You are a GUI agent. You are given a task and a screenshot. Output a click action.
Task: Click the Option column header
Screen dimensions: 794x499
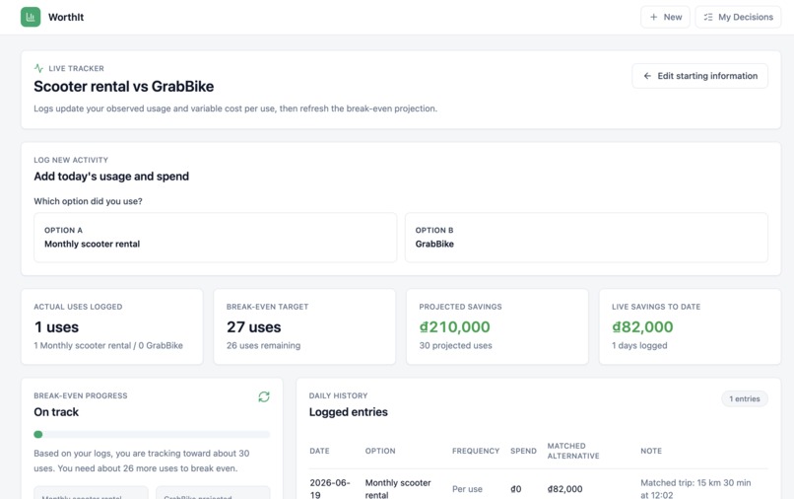[380, 451]
